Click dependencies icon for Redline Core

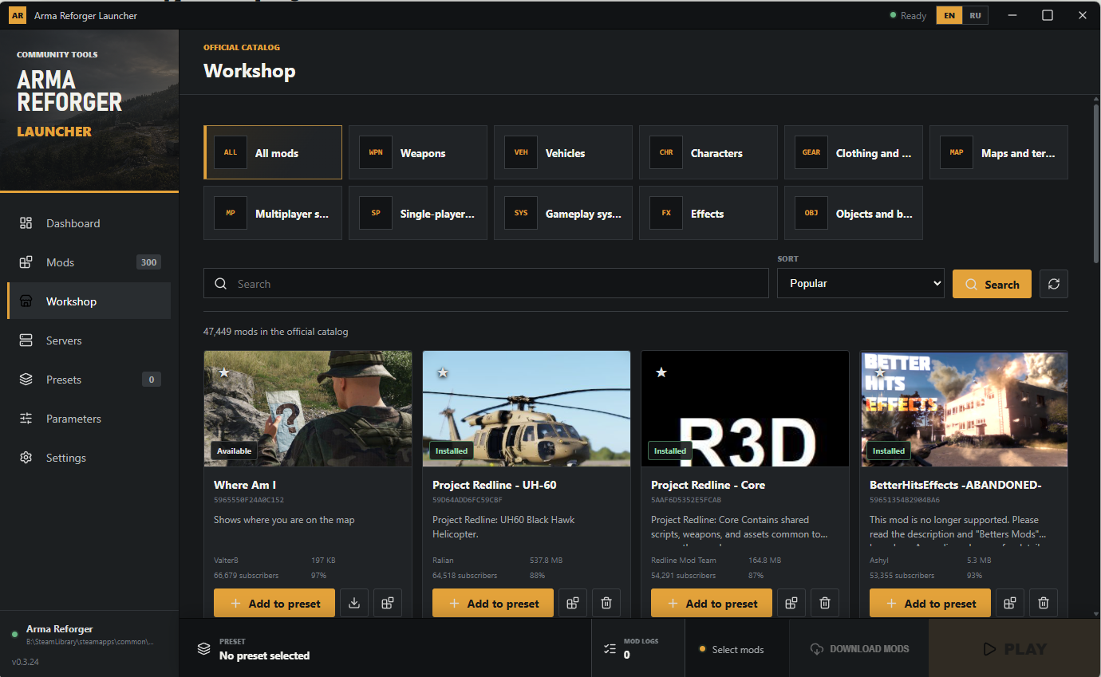click(791, 603)
